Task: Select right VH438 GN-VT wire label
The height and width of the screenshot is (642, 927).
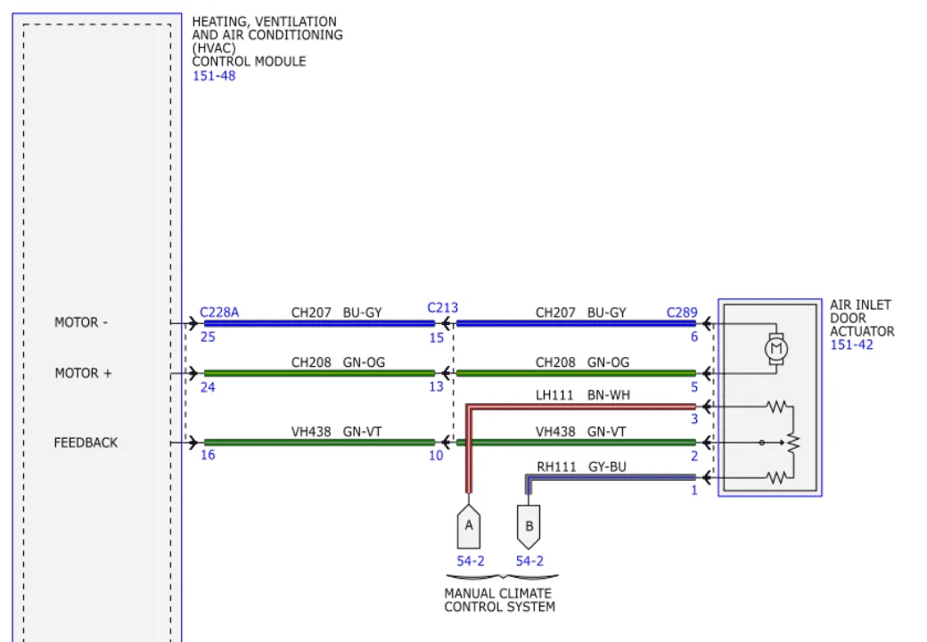Action: [580, 432]
